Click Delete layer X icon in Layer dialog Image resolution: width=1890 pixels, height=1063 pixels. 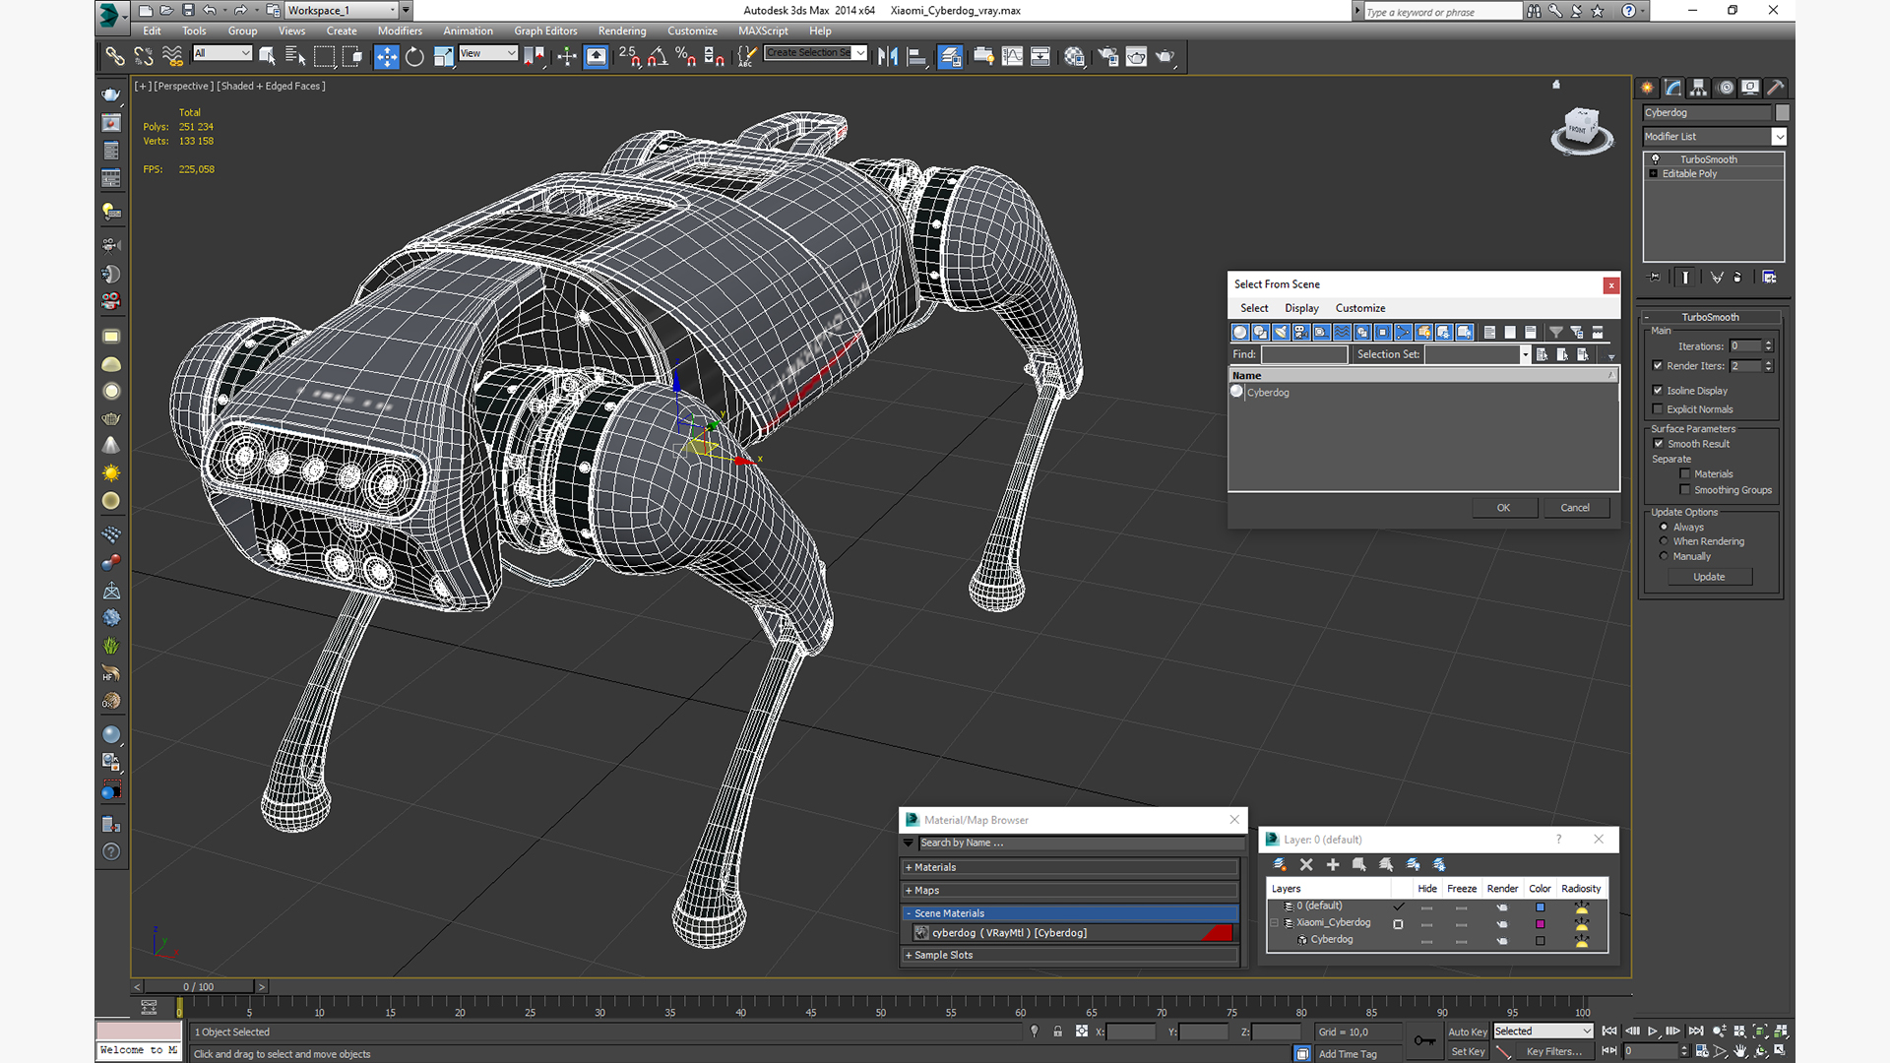1306,864
